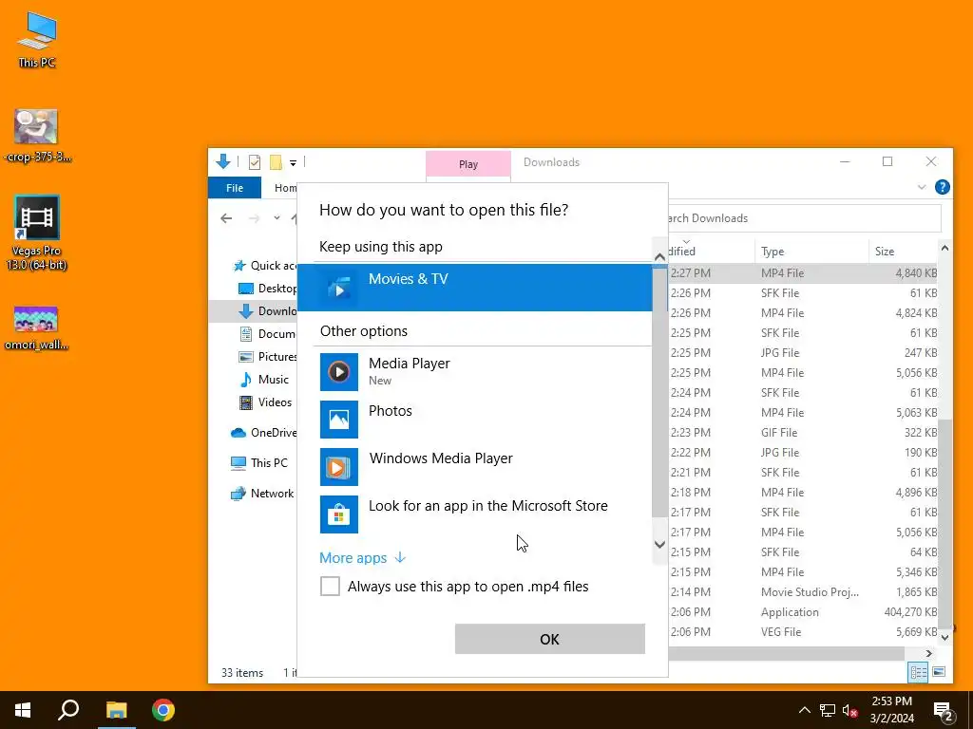The height and width of the screenshot is (729, 973).
Task: Open the notification center icon
Action: 943,710
